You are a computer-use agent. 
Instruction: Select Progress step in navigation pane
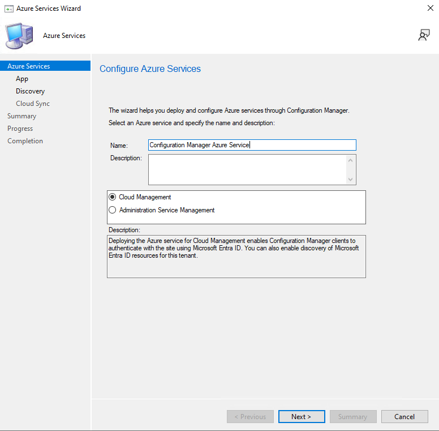[x=20, y=129]
